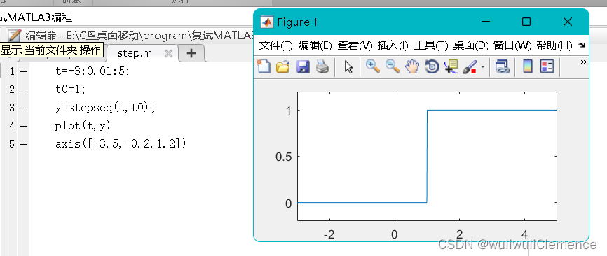Viewport: 607px width, 256px height.
Task: Open the 帮助(H) menu in Figure 1
Action: (554, 45)
